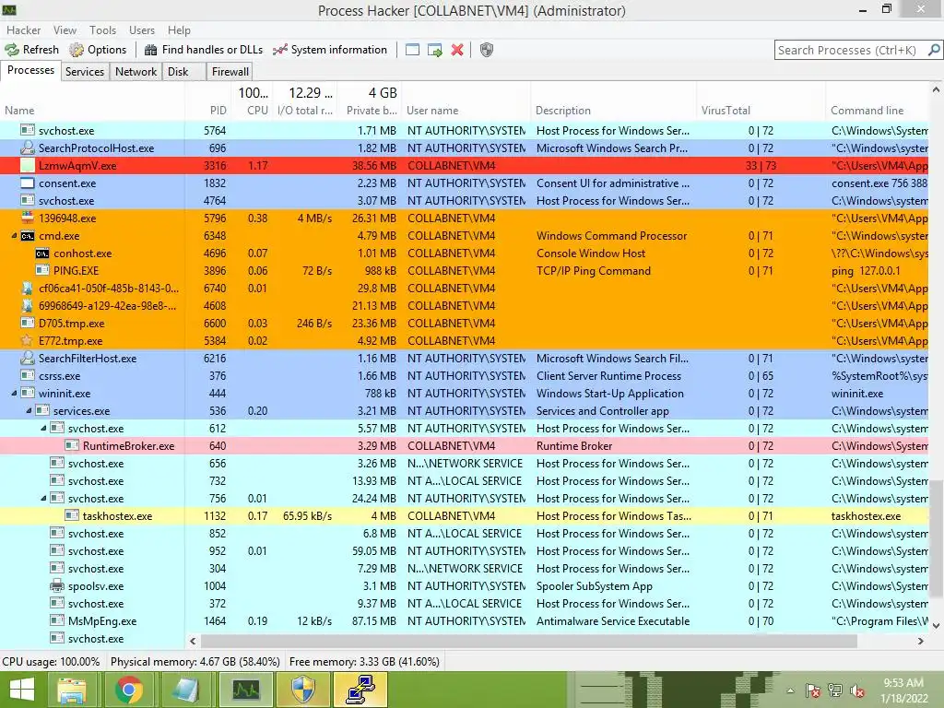Click the Refresh toolbar button
944x708 pixels.
point(32,50)
